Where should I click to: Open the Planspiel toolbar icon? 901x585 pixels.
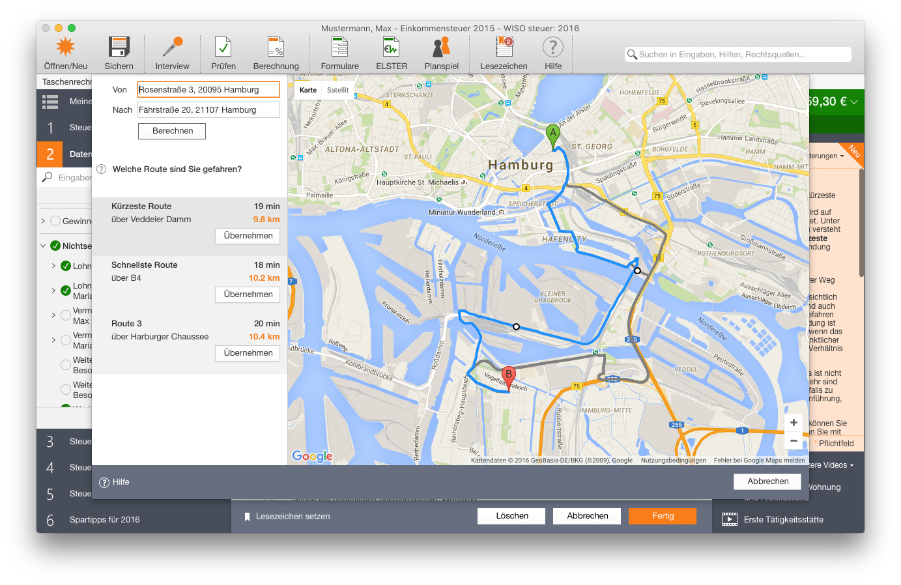click(x=441, y=47)
